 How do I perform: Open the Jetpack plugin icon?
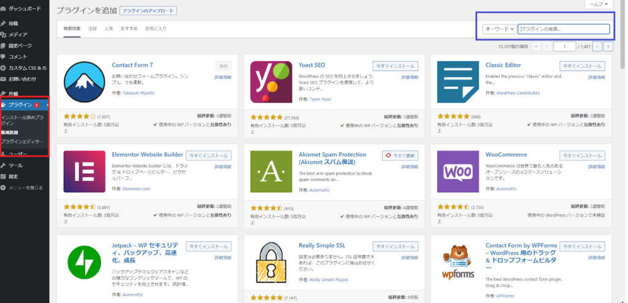pos(85,261)
